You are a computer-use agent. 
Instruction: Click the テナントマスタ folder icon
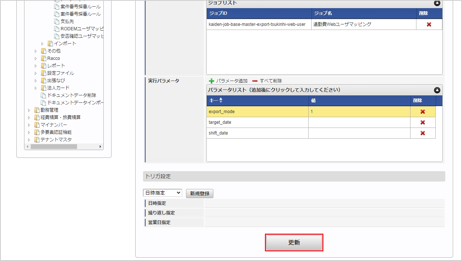tap(37, 140)
